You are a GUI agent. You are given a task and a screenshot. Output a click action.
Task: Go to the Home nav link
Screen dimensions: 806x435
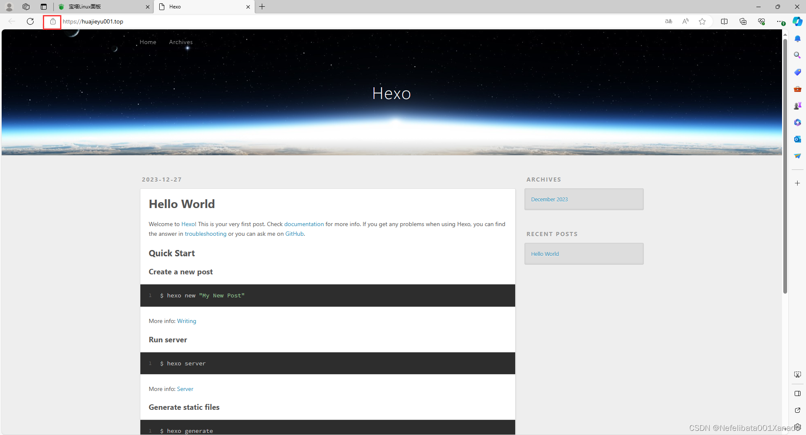148,42
